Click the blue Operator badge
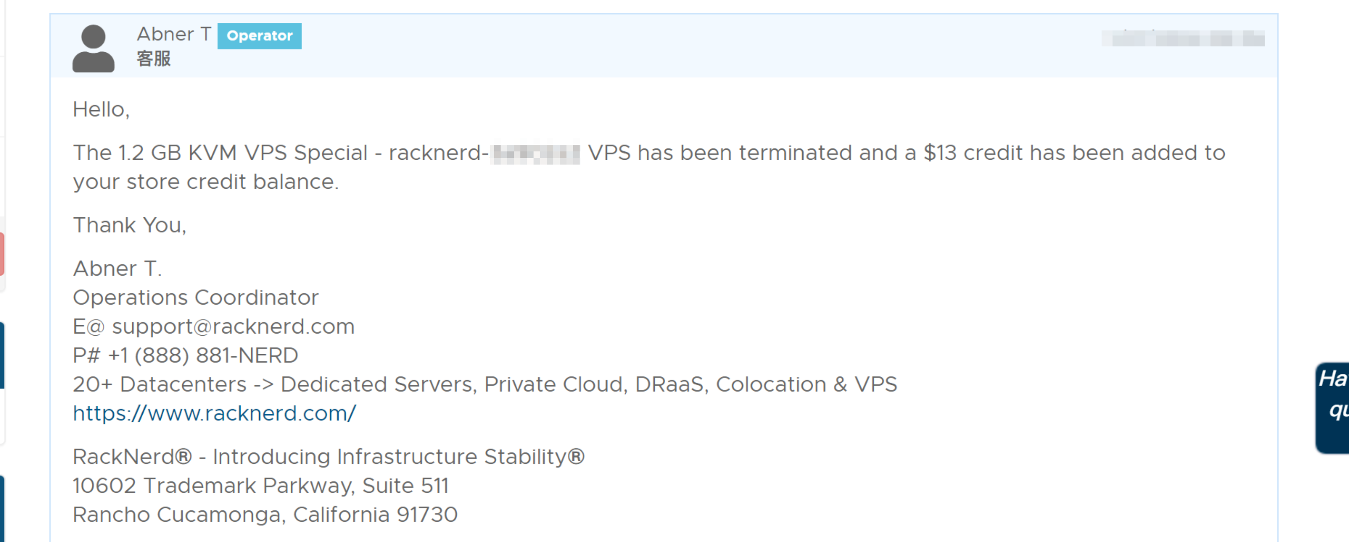The height and width of the screenshot is (542, 1349). click(x=259, y=36)
